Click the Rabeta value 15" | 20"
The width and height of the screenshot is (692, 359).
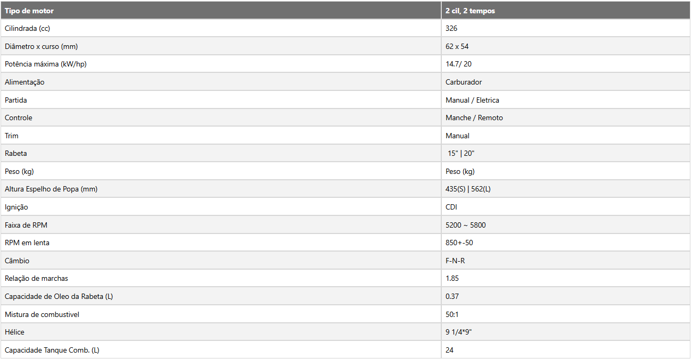pos(461,153)
